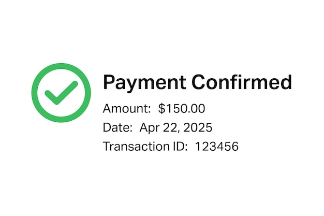Select the $150.00 amount value

[x=182, y=108]
